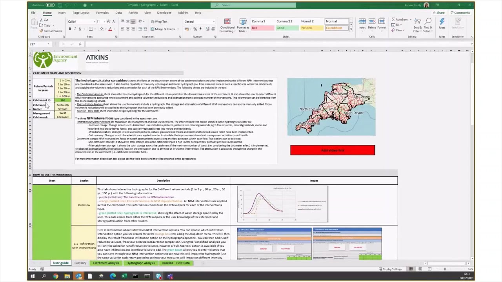Click the Devon catchment map image
Screen dimensions: 502x282
(331, 107)
